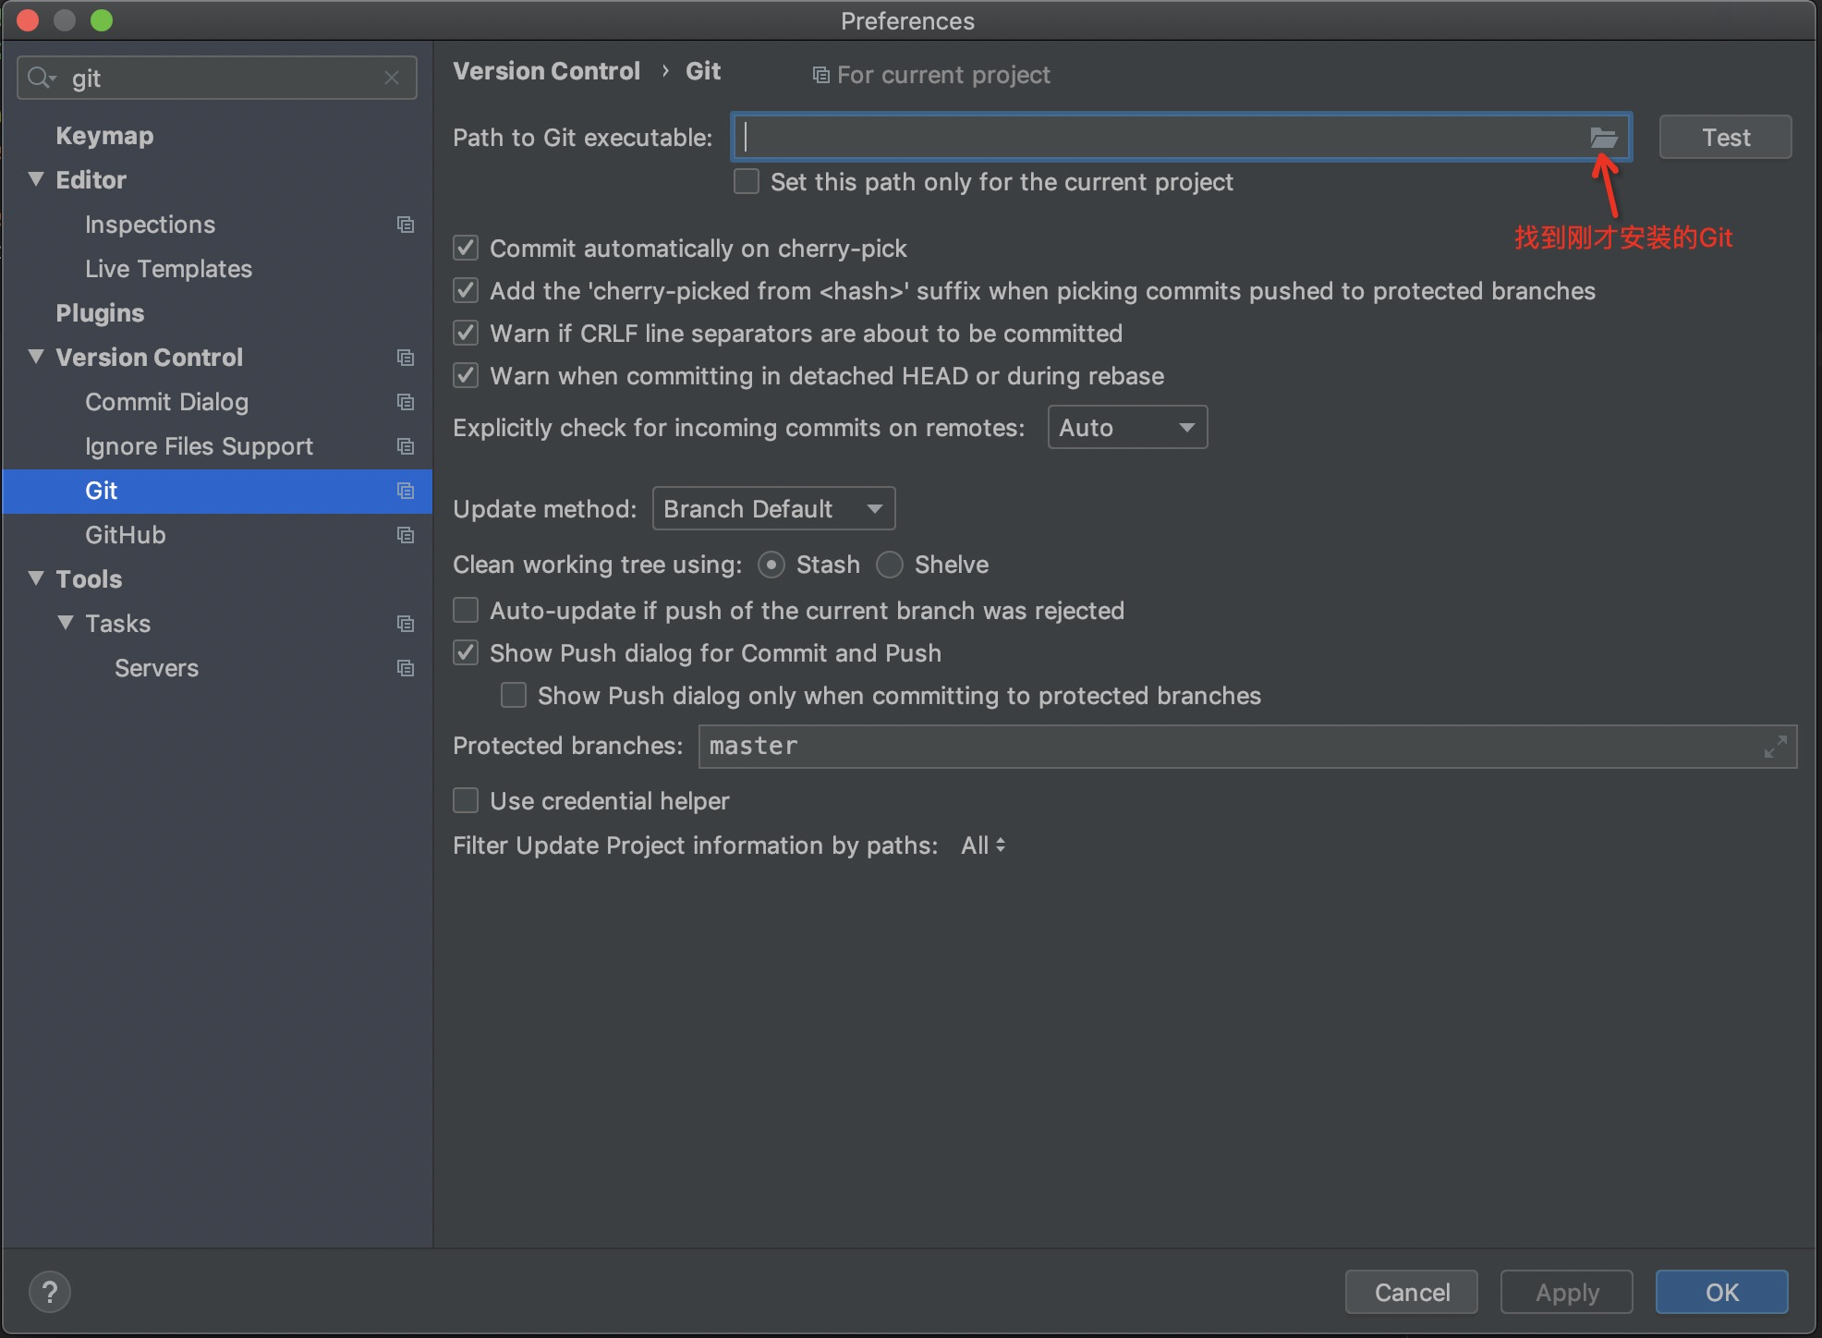Click the expand icon in Protected branches field
The height and width of the screenshot is (1338, 1822).
point(1775,747)
